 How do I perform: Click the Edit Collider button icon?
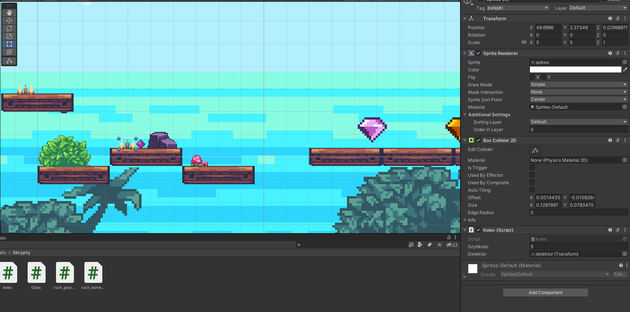coord(535,150)
